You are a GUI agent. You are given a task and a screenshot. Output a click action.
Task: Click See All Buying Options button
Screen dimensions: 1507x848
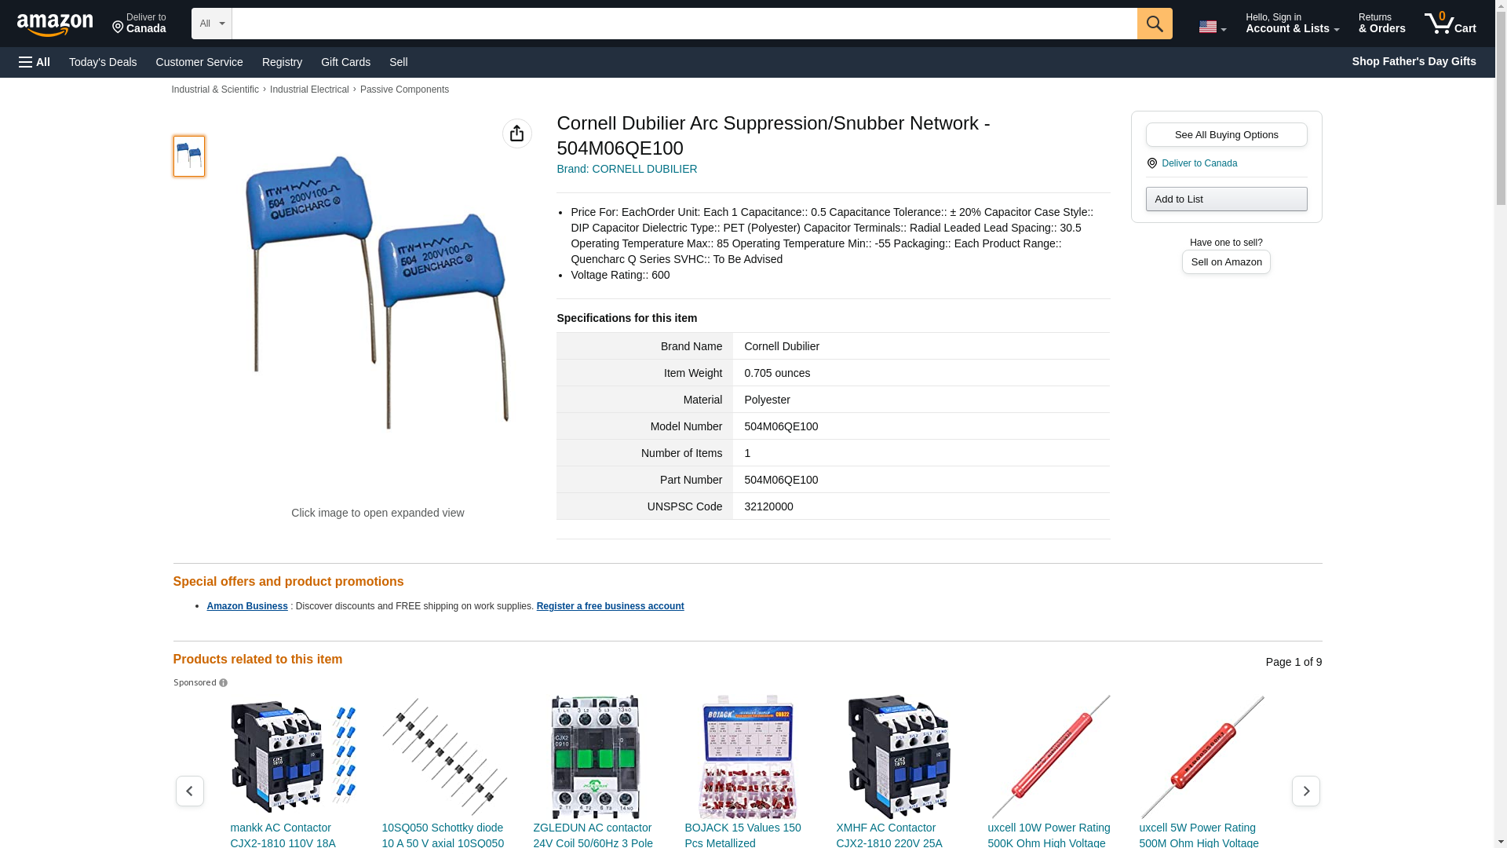click(1226, 134)
